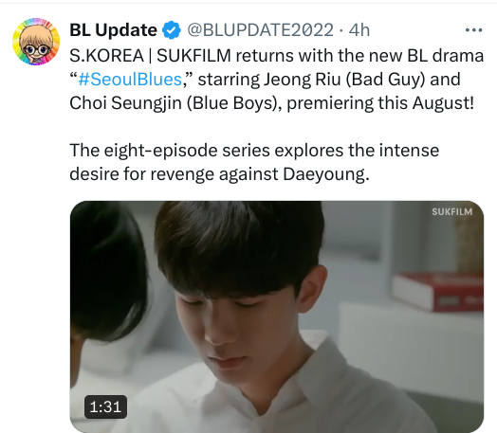The height and width of the screenshot is (433, 497).
Task: Open the three-dot more options menu
Action: pos(473,30)
